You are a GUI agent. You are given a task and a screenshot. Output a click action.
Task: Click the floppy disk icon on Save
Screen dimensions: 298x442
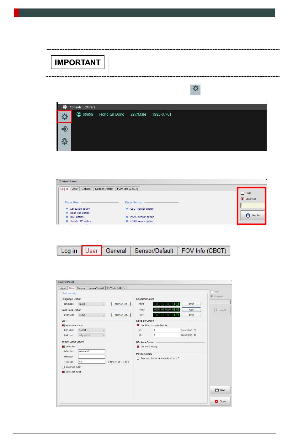point(217,390)
